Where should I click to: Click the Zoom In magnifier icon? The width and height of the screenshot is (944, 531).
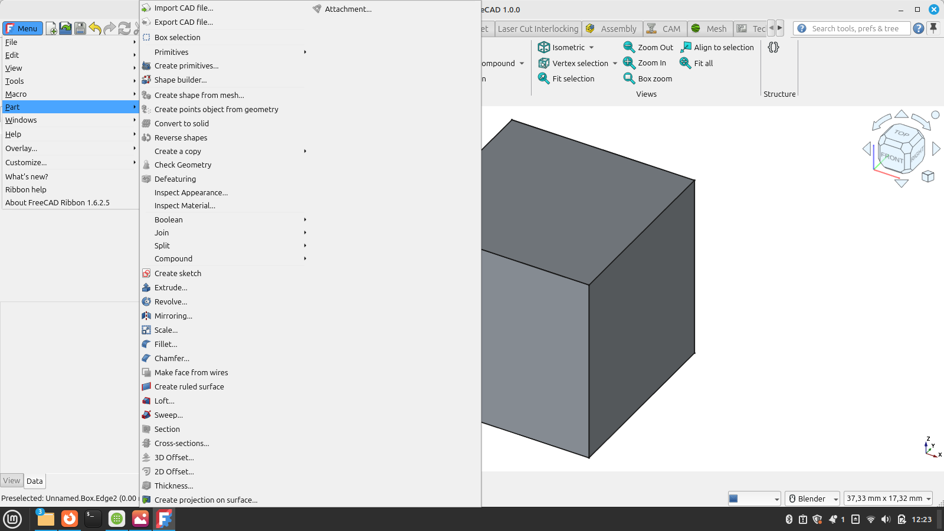click(629, 63)
